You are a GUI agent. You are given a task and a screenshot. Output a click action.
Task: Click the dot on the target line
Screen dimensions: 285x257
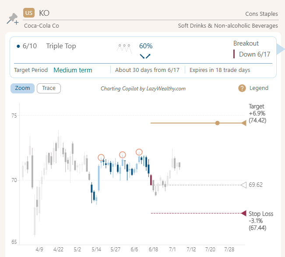point(218,123)
